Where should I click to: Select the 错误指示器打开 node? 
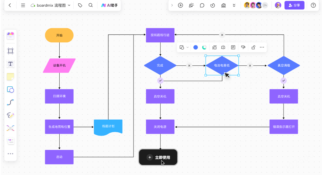pyautogui.click(x=284, y=127)
